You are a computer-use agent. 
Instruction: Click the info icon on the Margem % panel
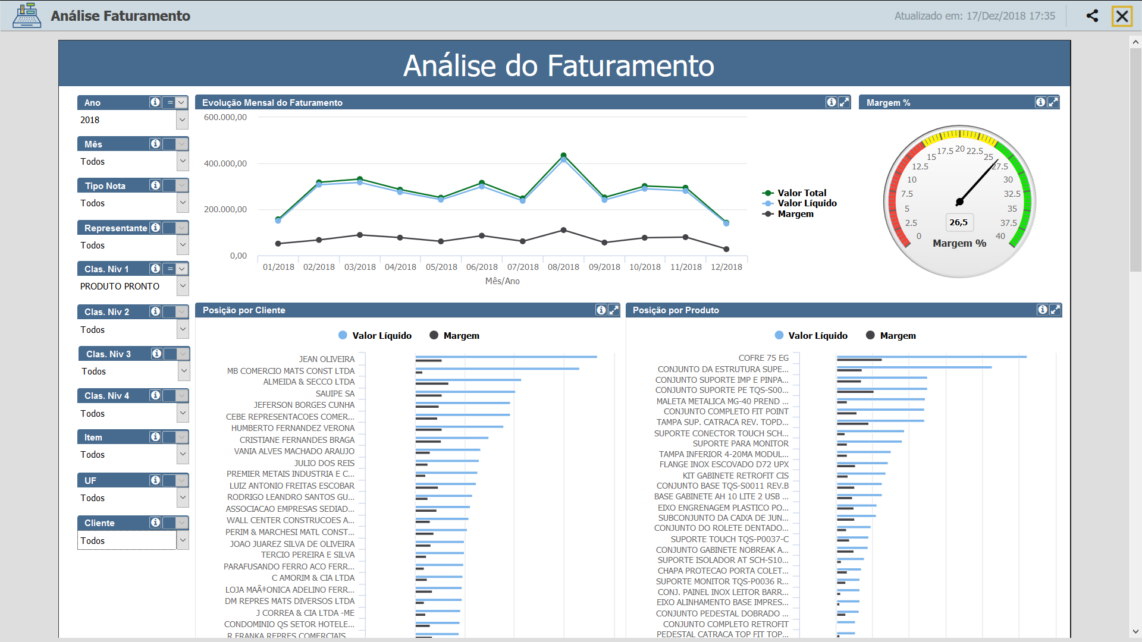click(1040, 102)
